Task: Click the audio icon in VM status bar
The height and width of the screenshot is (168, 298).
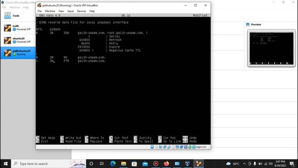Action: coord(161,147)
